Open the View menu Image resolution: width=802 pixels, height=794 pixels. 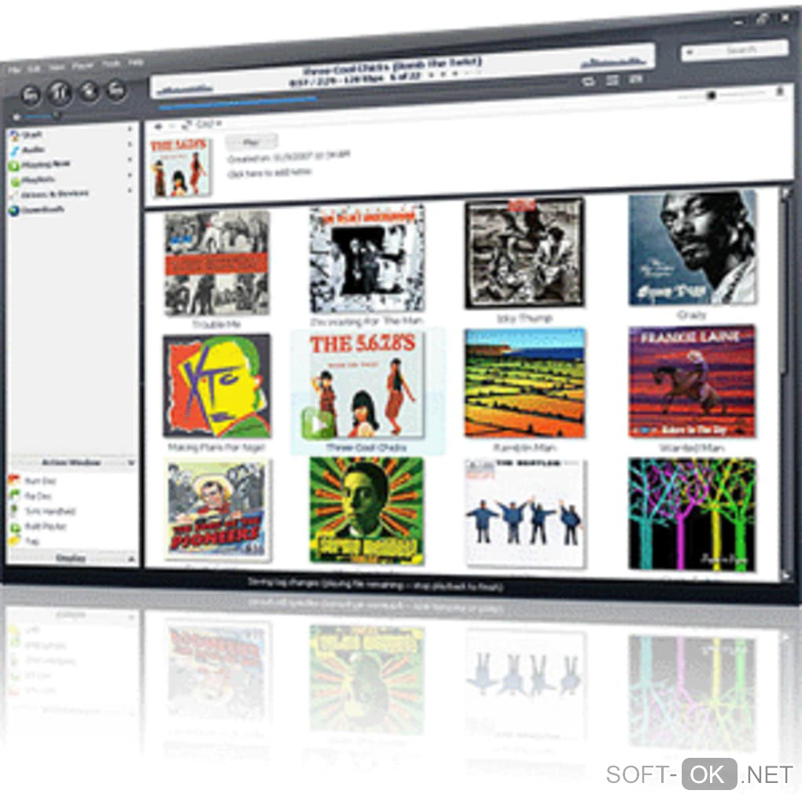coord(57,68)
